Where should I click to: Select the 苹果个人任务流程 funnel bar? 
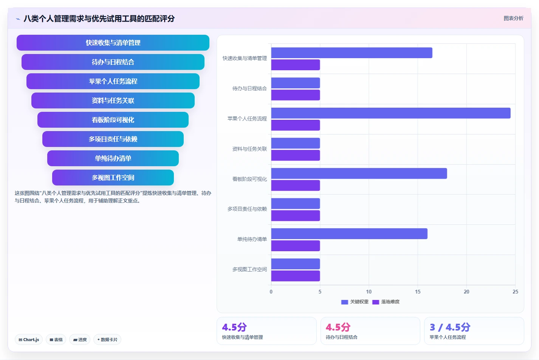coord(113,81)
